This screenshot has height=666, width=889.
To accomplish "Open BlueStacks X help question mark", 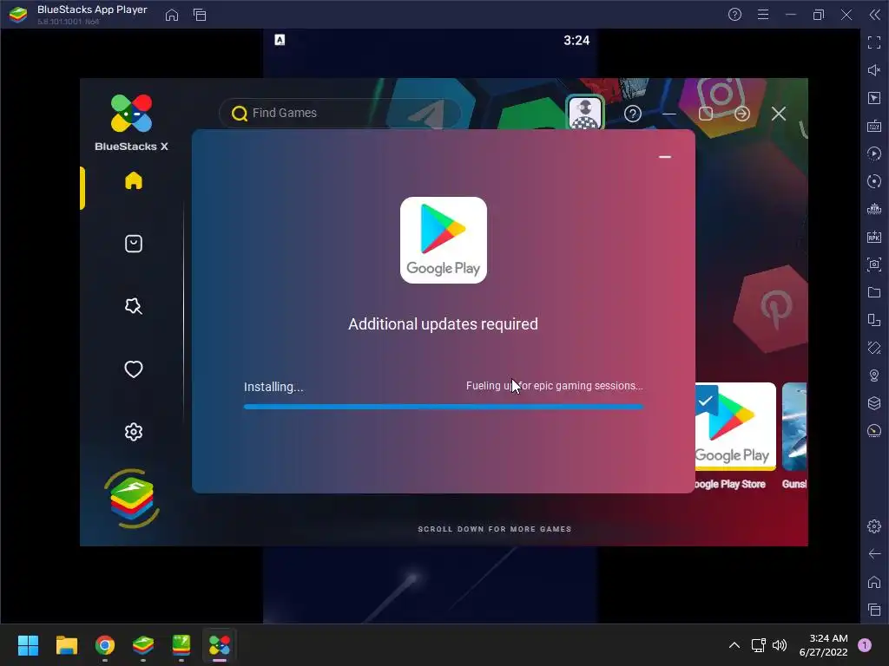I will point(633,114).
